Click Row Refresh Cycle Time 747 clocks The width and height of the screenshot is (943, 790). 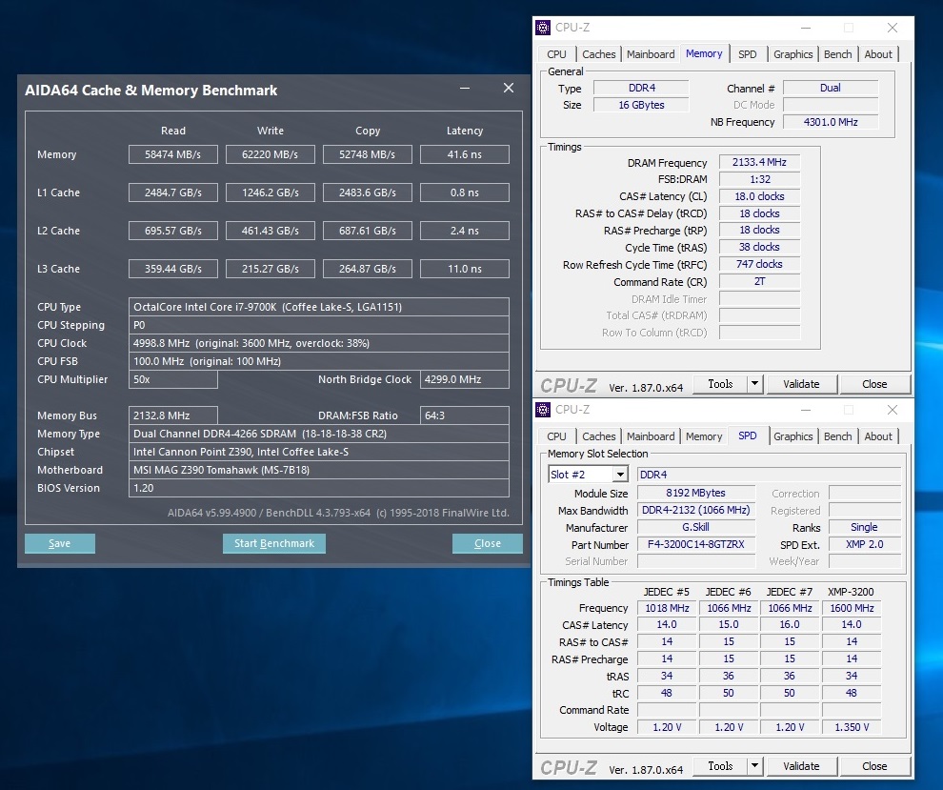[759, 264]
